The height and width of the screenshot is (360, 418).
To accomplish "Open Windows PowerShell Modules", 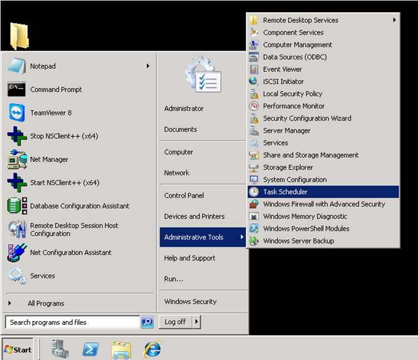I will pyautogui.click(x=323, y=229).
